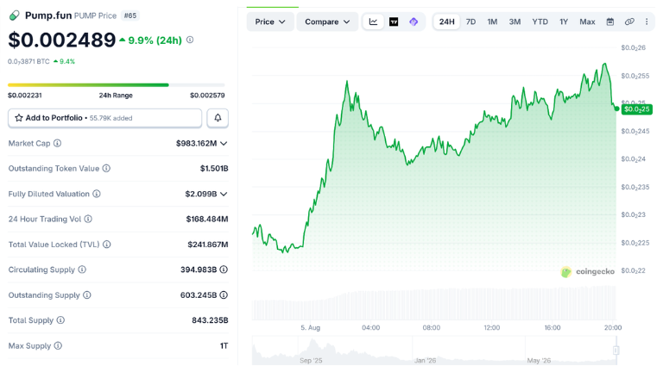
Task: Copy the chart link icon
Action: (x=629, y=22)
